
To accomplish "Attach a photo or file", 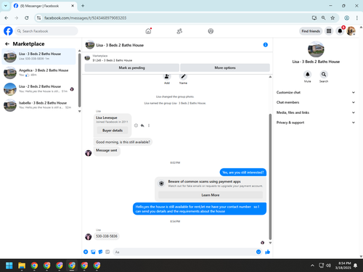I will [x=93, y=252].
